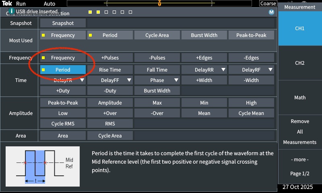The image size is (322, 193).
Task: Select the Rise Time measurement
Action: click(110, 70)
